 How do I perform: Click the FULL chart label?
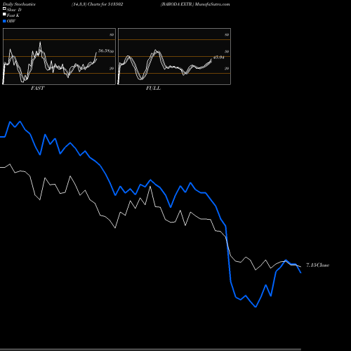pyautogui.click(x=153, y=88)
